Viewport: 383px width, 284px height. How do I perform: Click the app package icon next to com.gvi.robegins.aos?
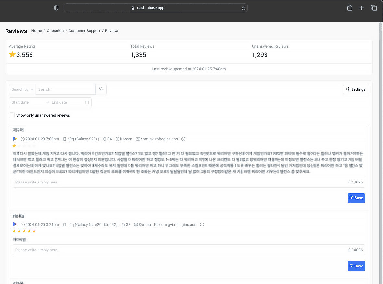pyautogui.click(x=139, y=139)
